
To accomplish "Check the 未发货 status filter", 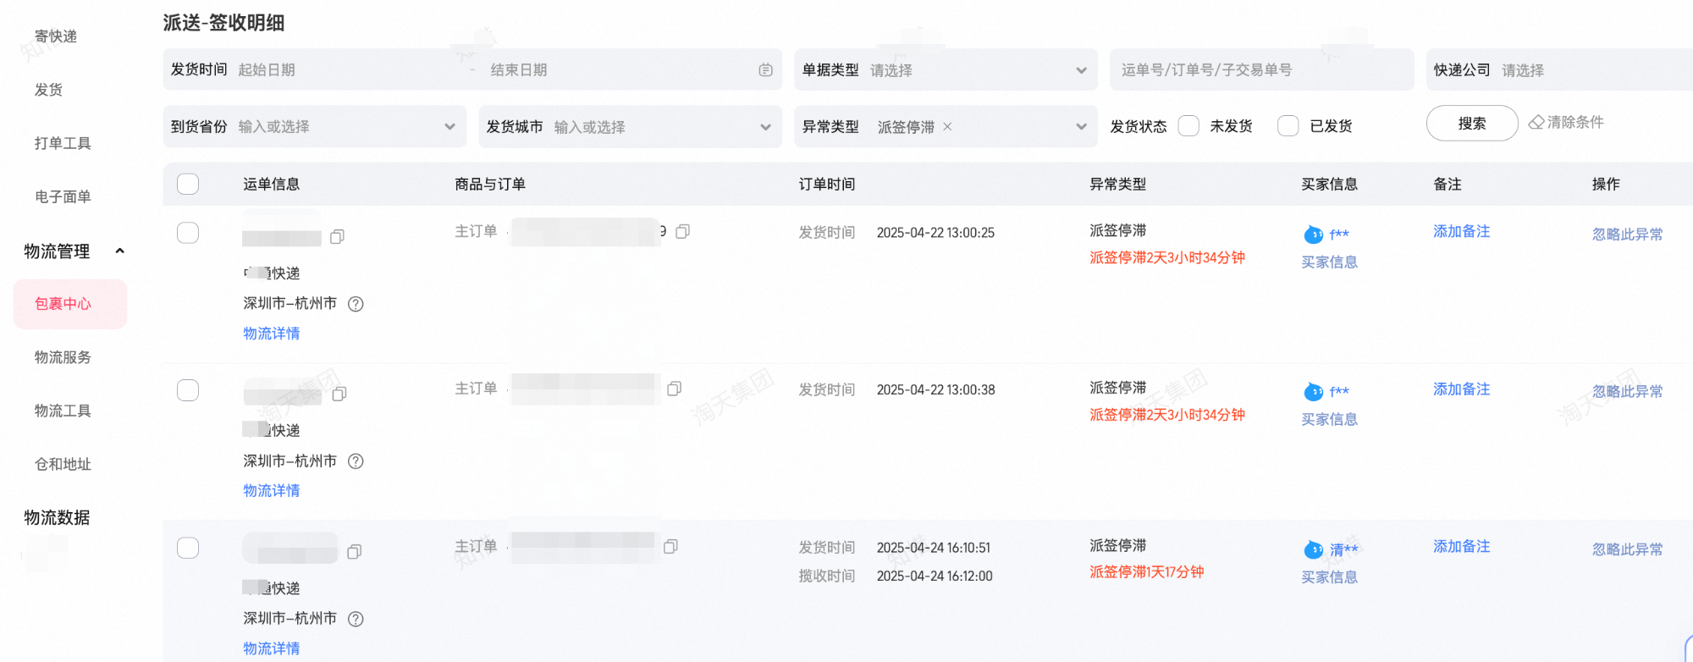I will [x=1188, y=126].
